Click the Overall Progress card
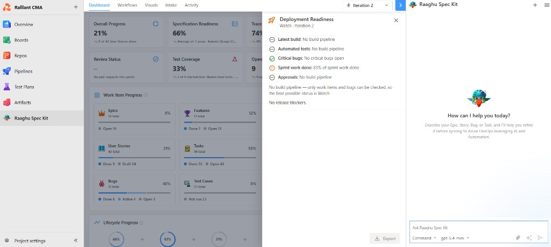The width and height of the screenshot is (551, 247). [126, 32]
